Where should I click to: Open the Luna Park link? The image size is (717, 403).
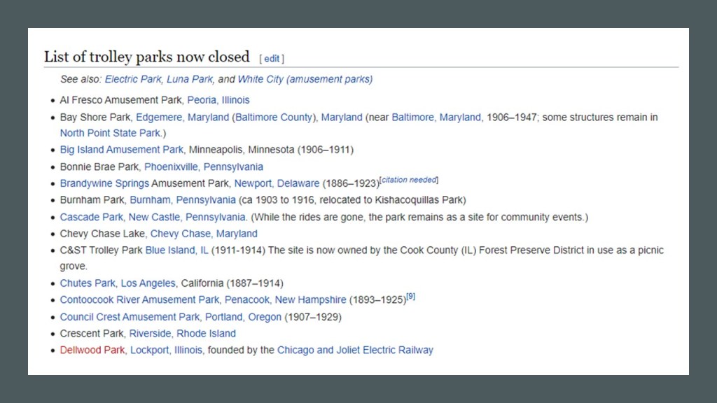pos(189,79)
